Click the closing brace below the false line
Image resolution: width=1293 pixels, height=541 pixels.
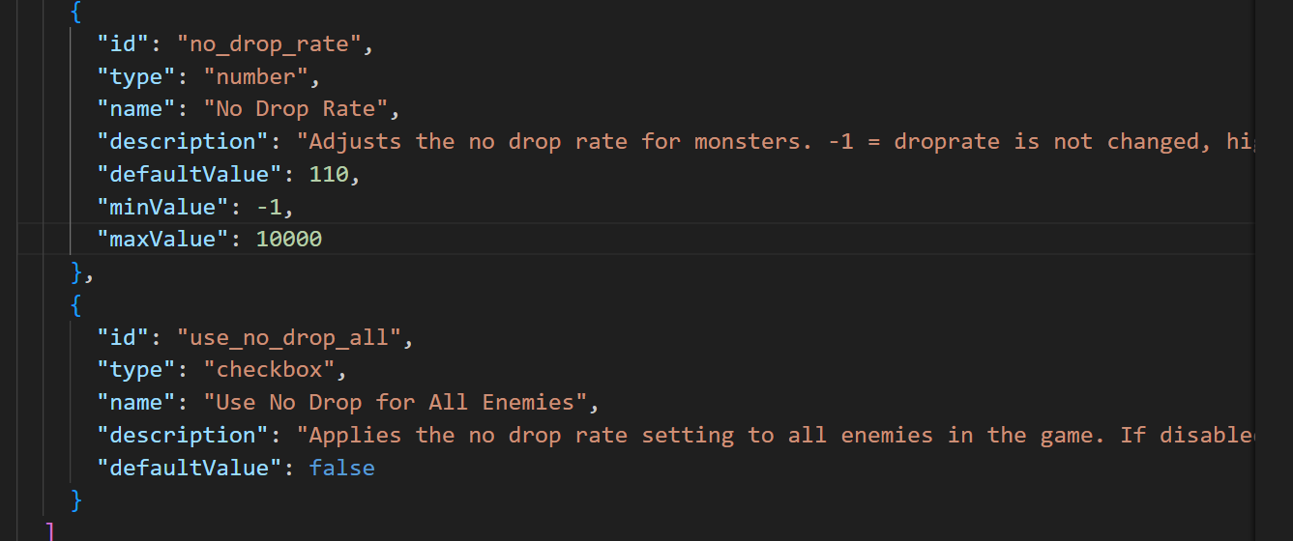[77, 500]
